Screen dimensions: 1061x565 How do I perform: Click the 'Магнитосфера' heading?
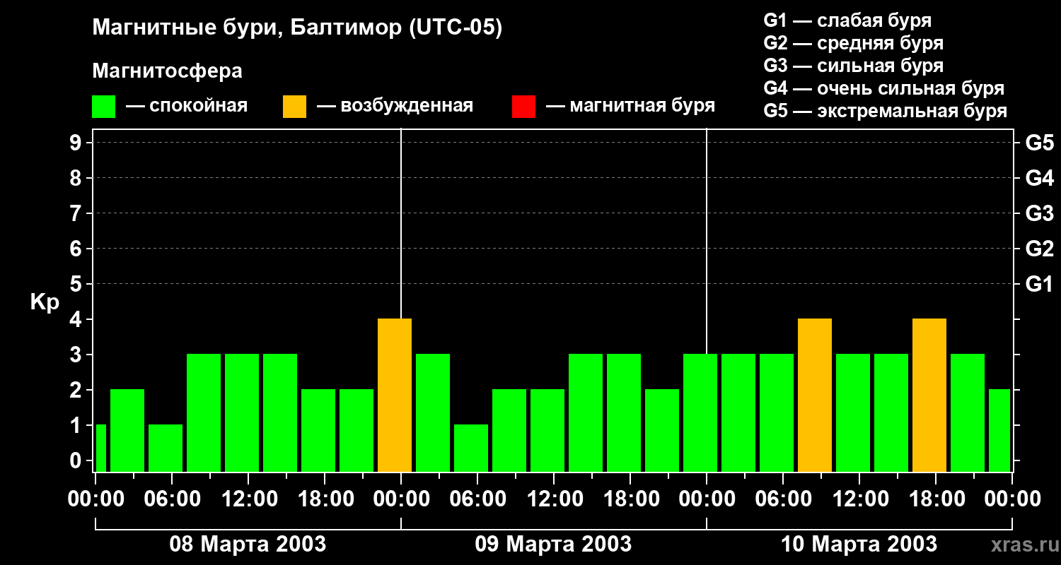point(167,71)
